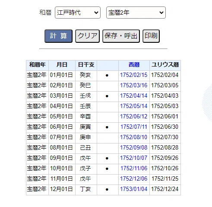Open the 1752/11/06 date link

(134, 169)
